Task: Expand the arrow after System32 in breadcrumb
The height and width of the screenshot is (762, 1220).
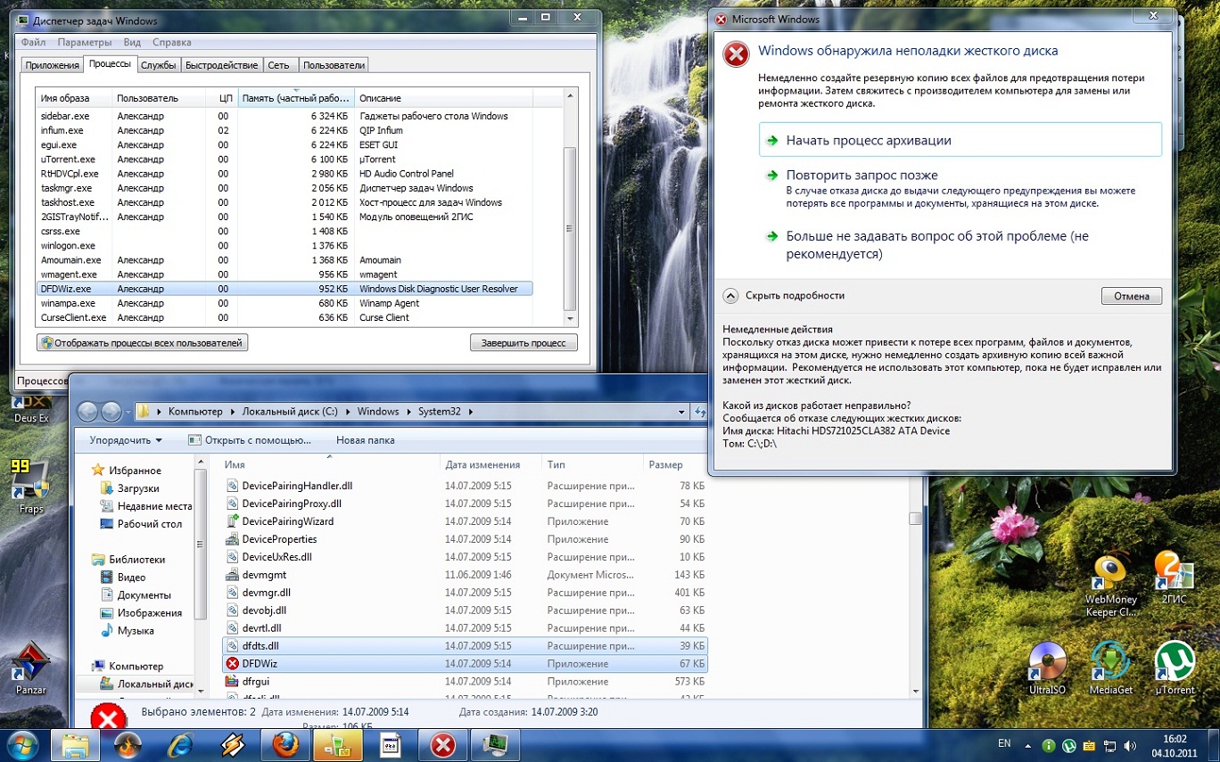Action: (471, 412)
